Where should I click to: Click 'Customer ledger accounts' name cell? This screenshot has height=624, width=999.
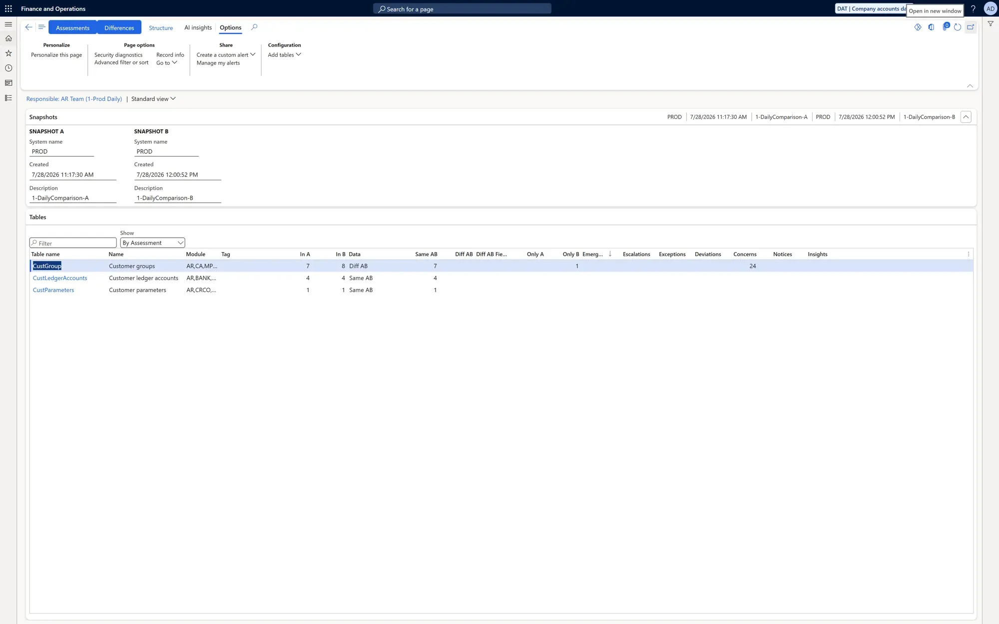[143, 278]
